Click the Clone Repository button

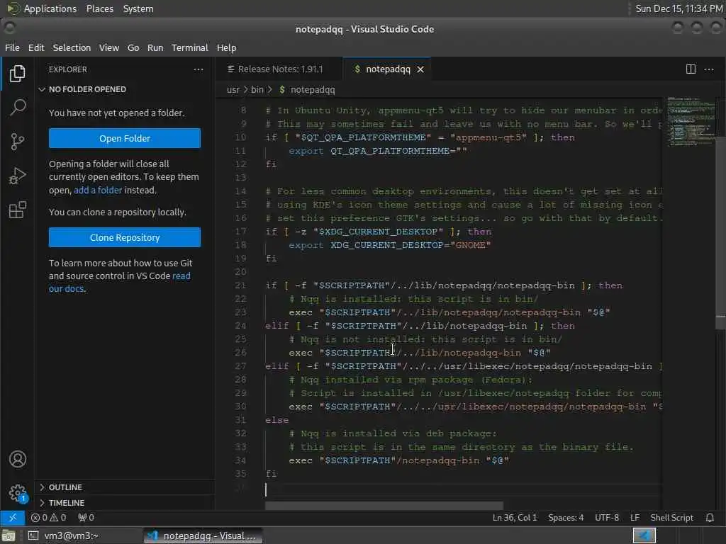[125, 237]
